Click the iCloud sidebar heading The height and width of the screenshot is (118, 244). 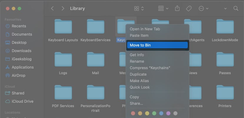10,87
